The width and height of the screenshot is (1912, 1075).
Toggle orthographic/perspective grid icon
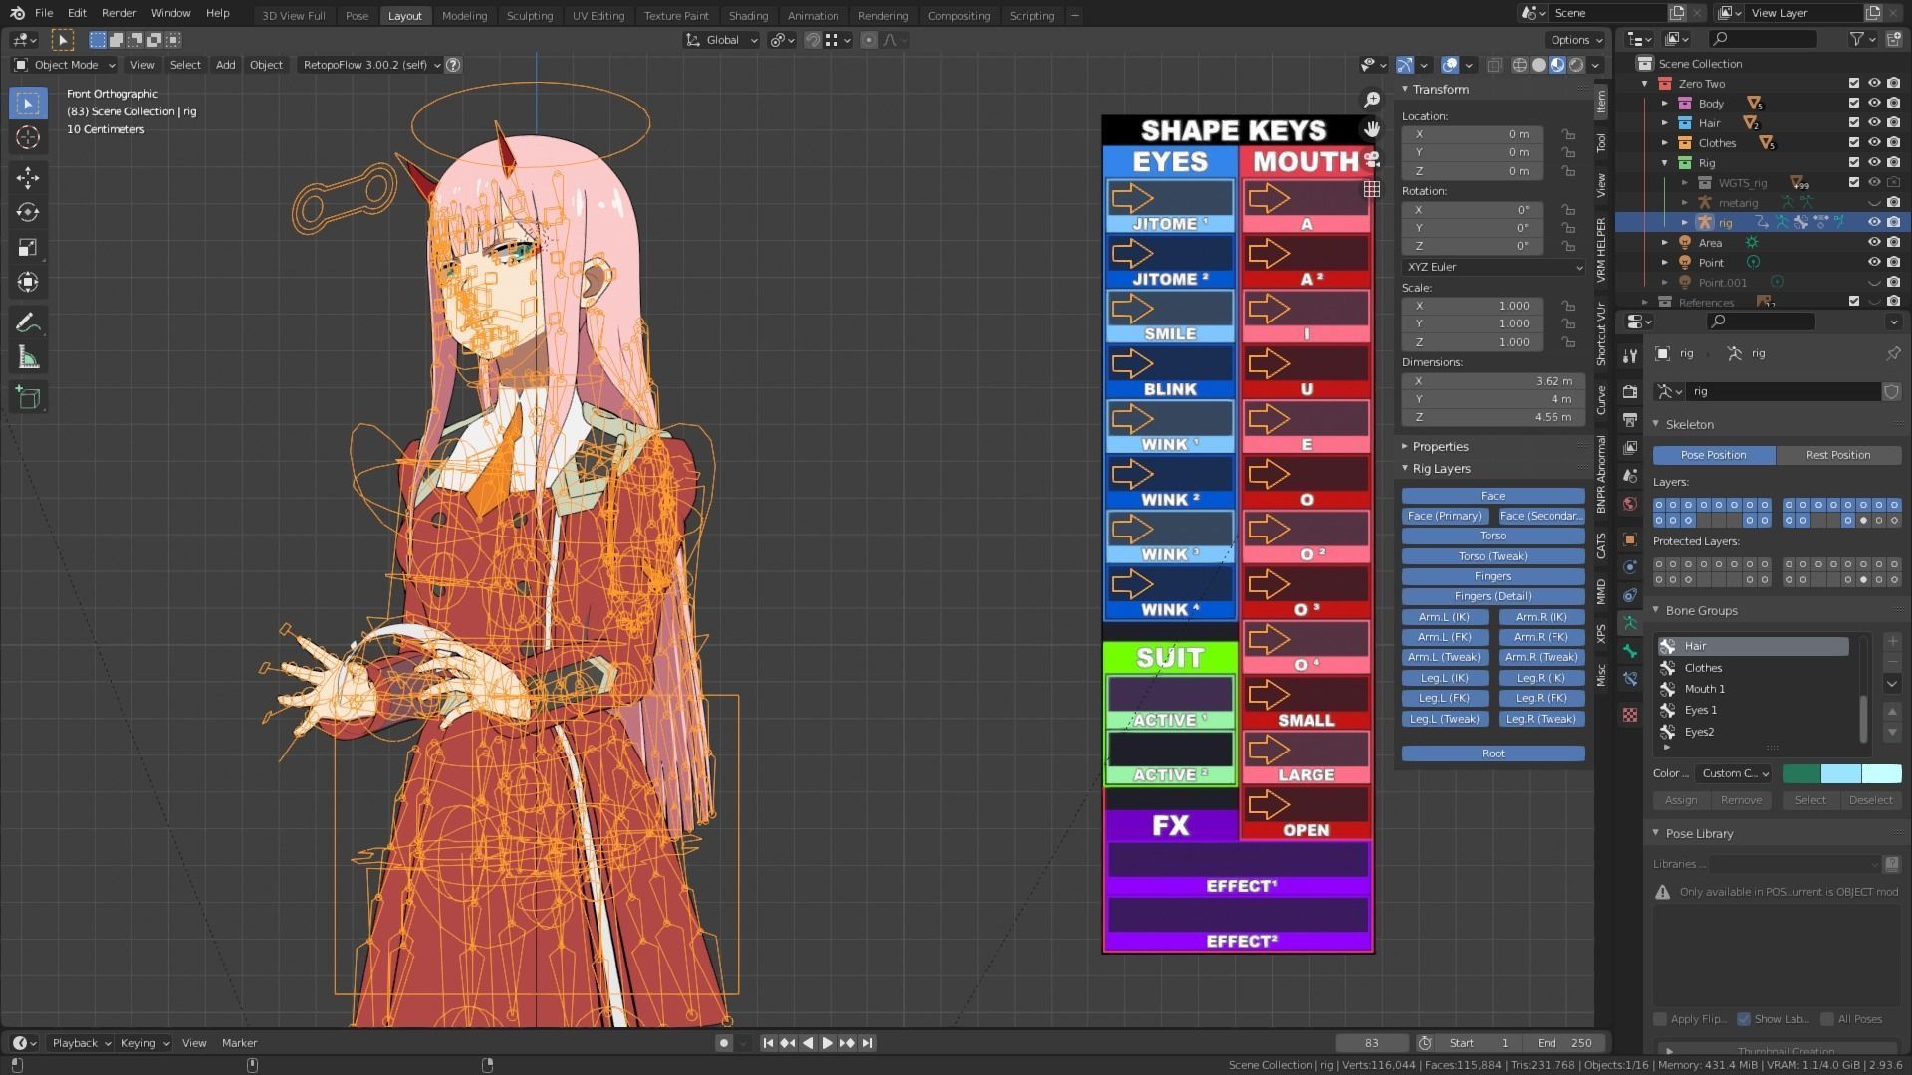[1372, 189]
